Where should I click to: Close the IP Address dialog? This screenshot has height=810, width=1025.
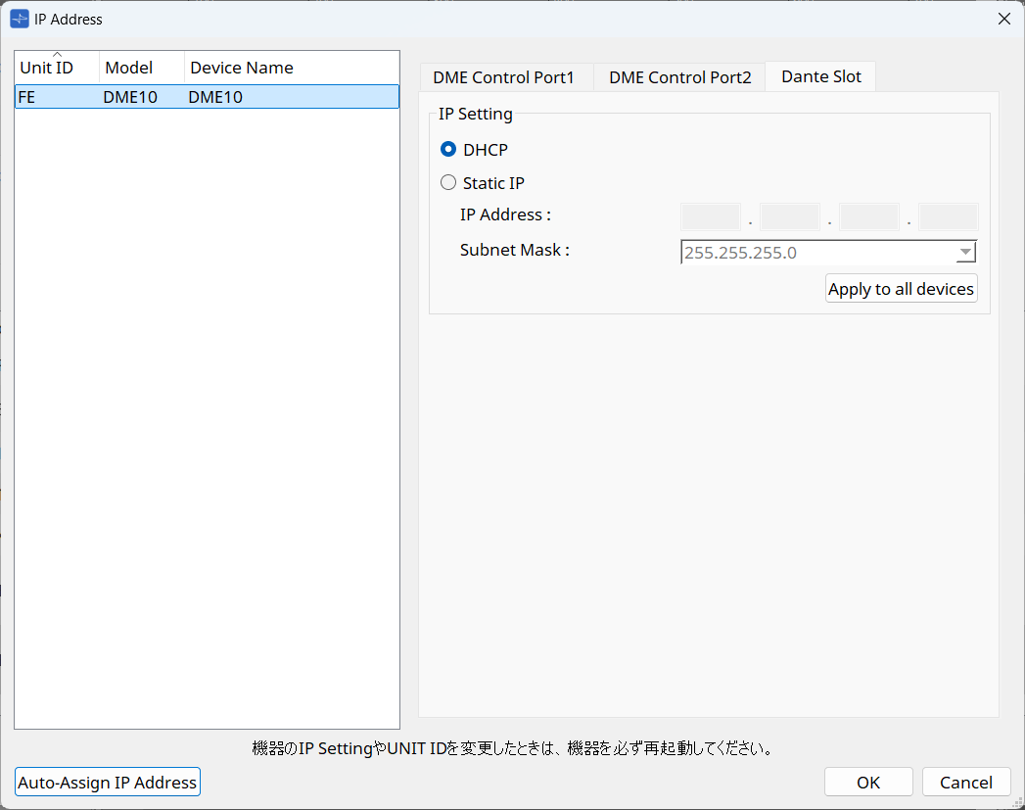click(x=1003, y=19)
